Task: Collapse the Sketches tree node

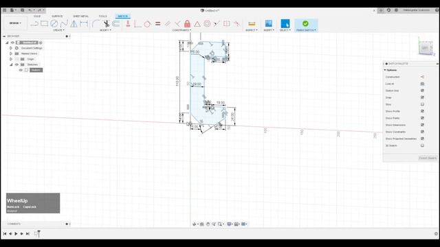Action: point(11,64)
